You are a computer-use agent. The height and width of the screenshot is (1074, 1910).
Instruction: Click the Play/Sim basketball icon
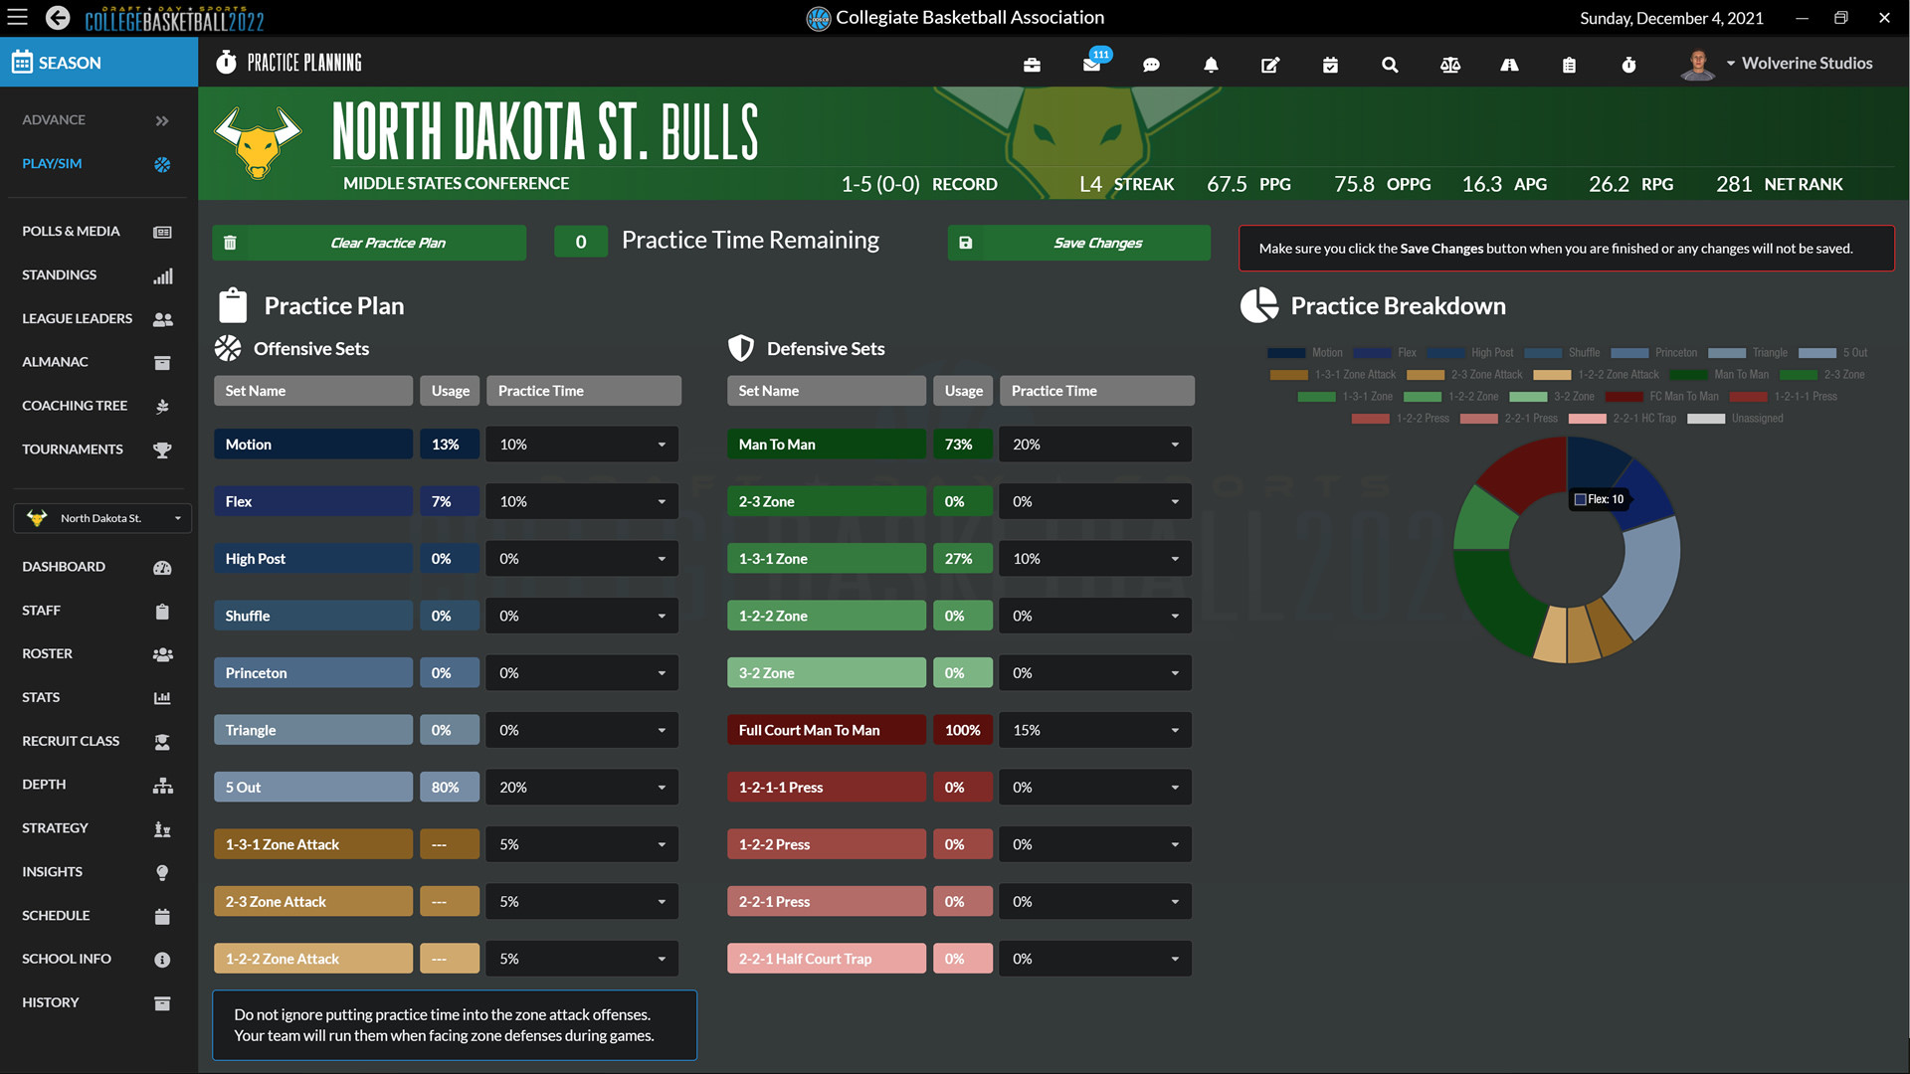pyautogui.click(x=161, y=164)
